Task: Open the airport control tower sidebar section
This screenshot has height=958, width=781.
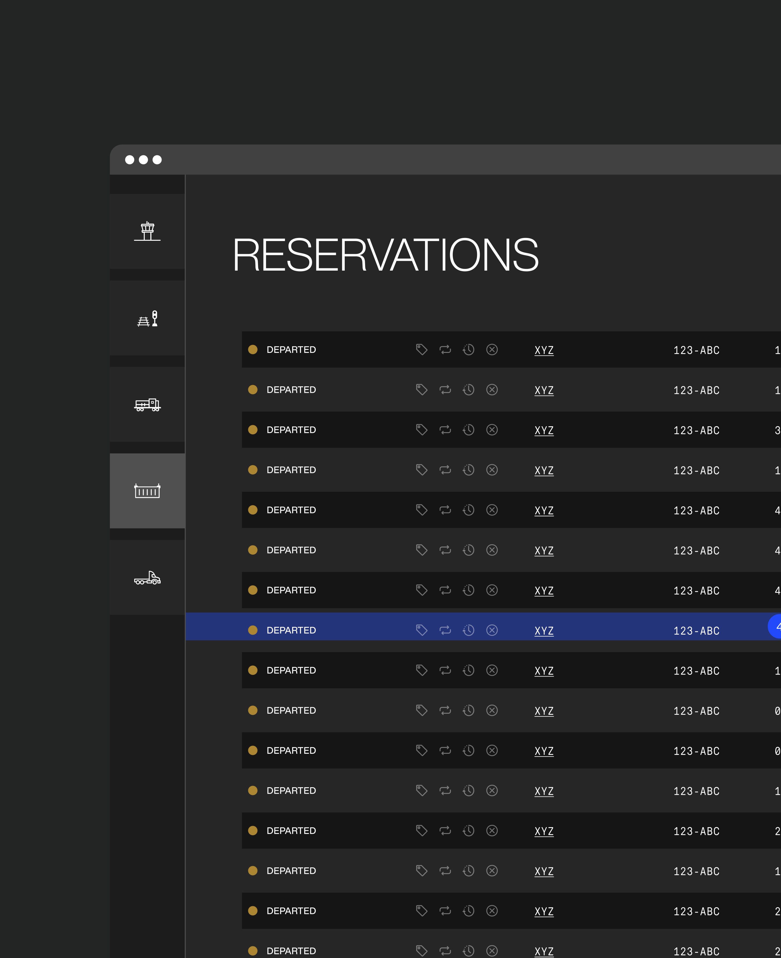Action: coord(147,231)
